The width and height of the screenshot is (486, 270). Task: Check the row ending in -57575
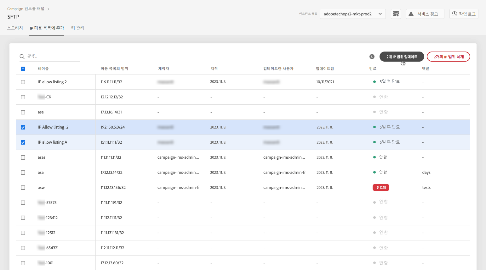(x=23, y=203)
